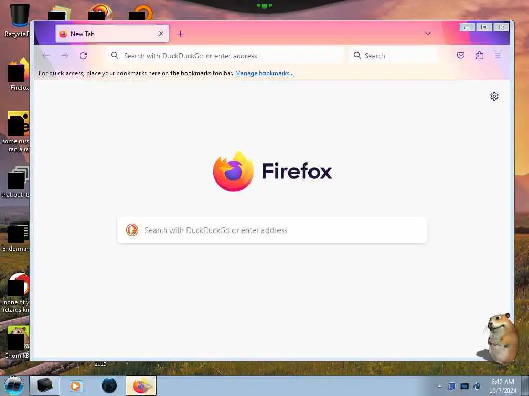
Task: Show hidden system tray icons
Action: tap(439, 387)
